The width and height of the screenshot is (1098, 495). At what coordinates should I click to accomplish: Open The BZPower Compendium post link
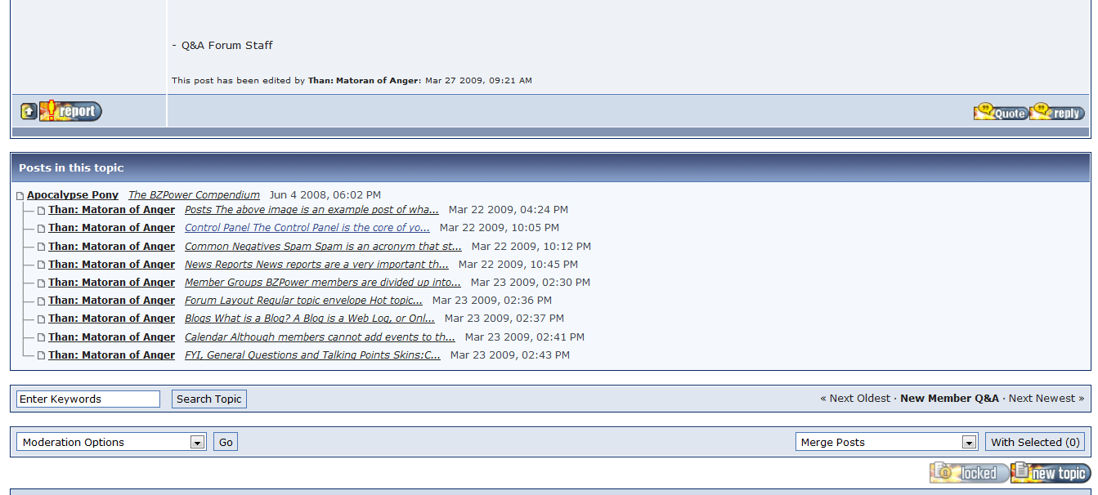tap(194, 195)
